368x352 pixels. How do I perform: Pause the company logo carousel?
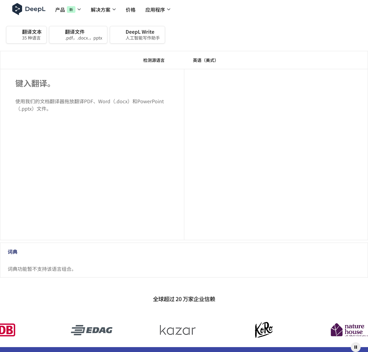(355, 347)
